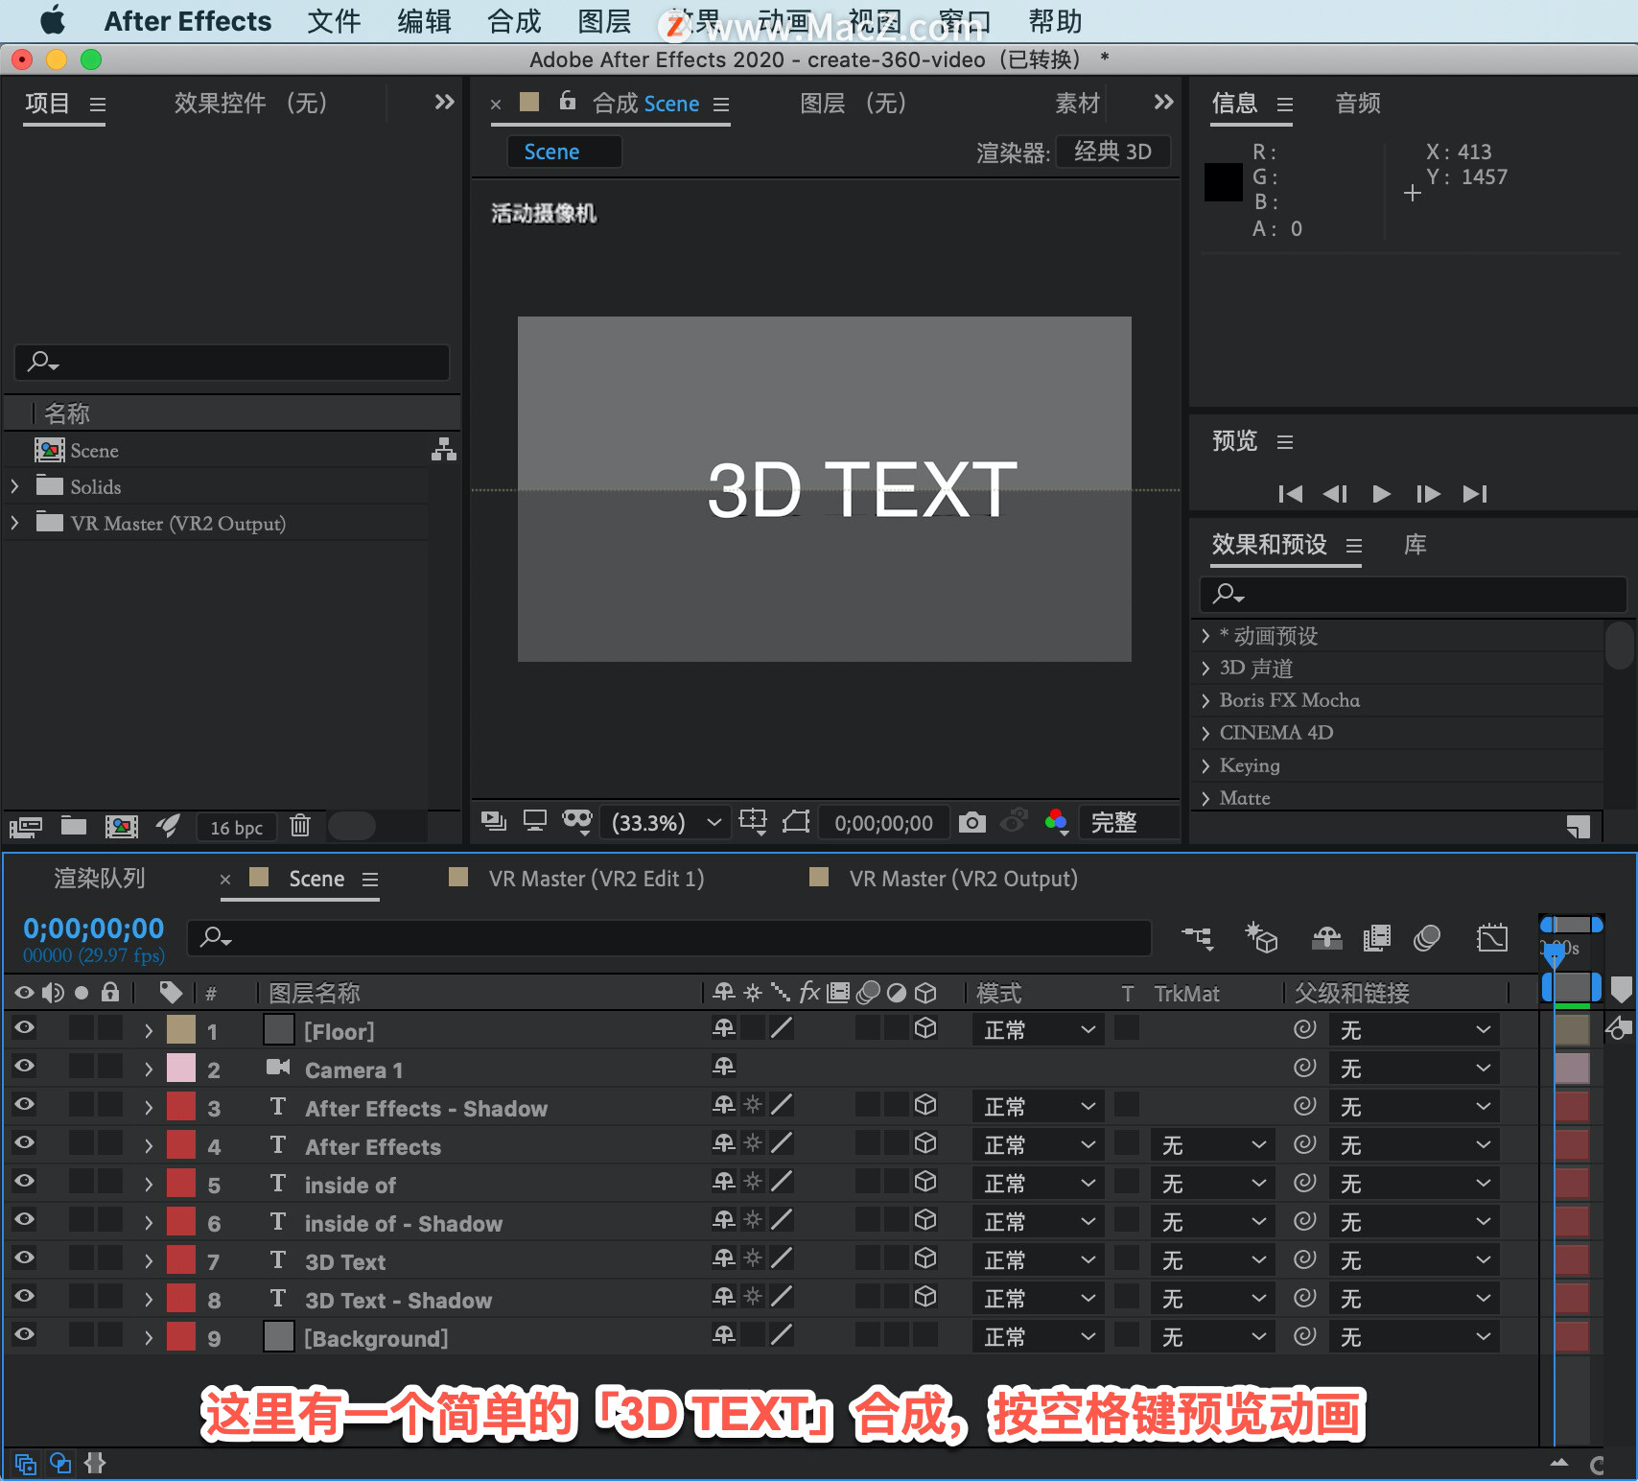Enable frame blending icon in timeline
This screenshot has width=1638, height=1481.
click(x=1377, y=937)
